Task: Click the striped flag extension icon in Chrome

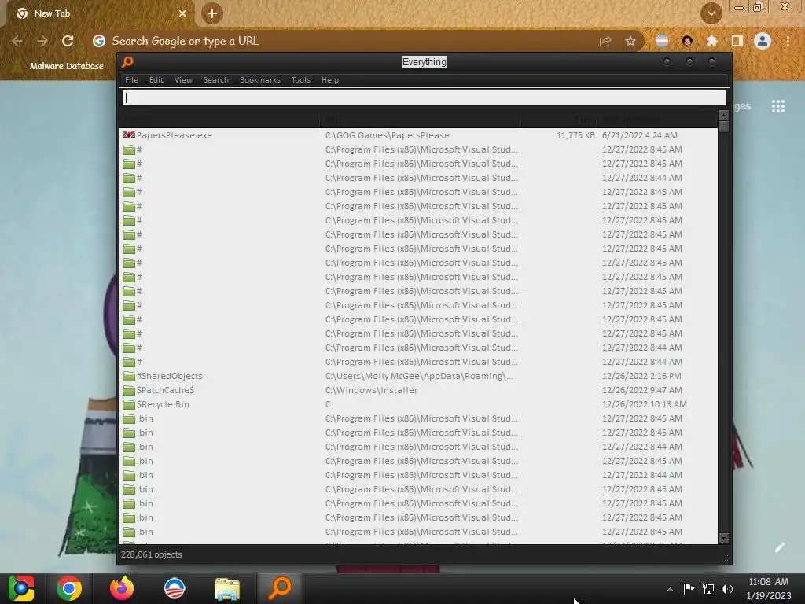Action: [662, 41]
